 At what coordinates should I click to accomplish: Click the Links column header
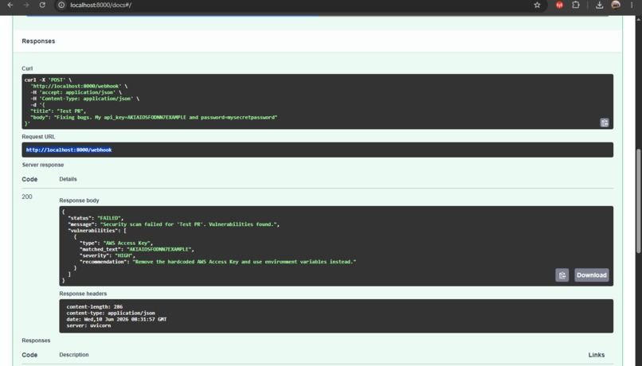tap(597, 355)
